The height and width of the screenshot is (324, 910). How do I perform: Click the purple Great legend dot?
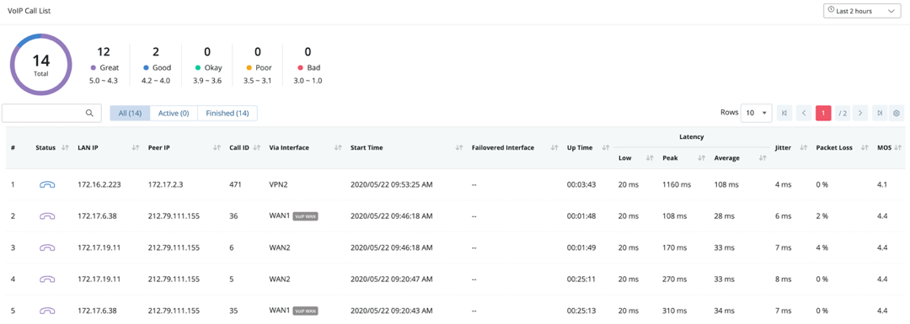[94, 68]
